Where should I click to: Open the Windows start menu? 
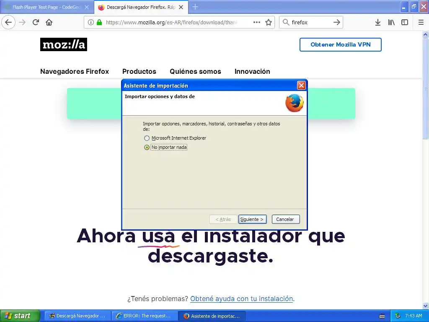click(20, 316)
